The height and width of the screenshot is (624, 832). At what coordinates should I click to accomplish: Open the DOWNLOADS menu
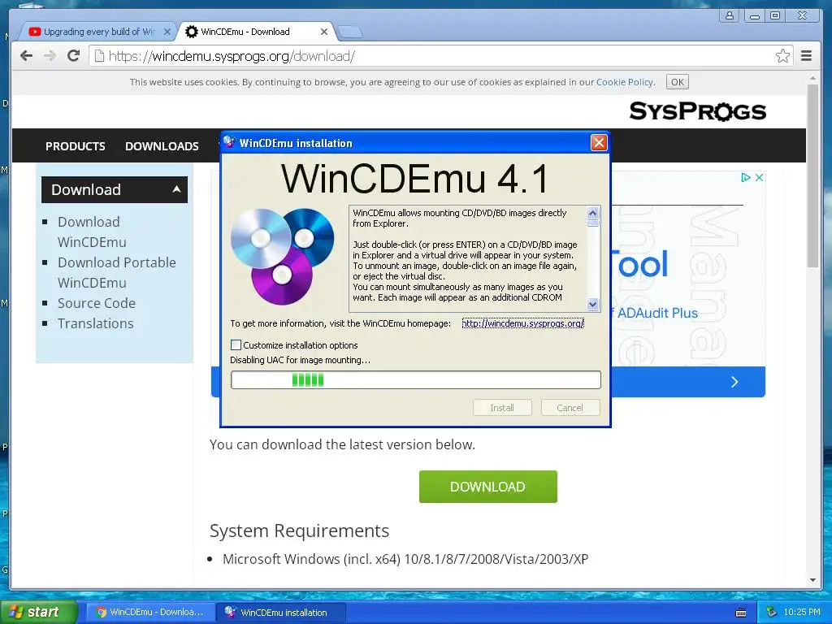[162, 146]
